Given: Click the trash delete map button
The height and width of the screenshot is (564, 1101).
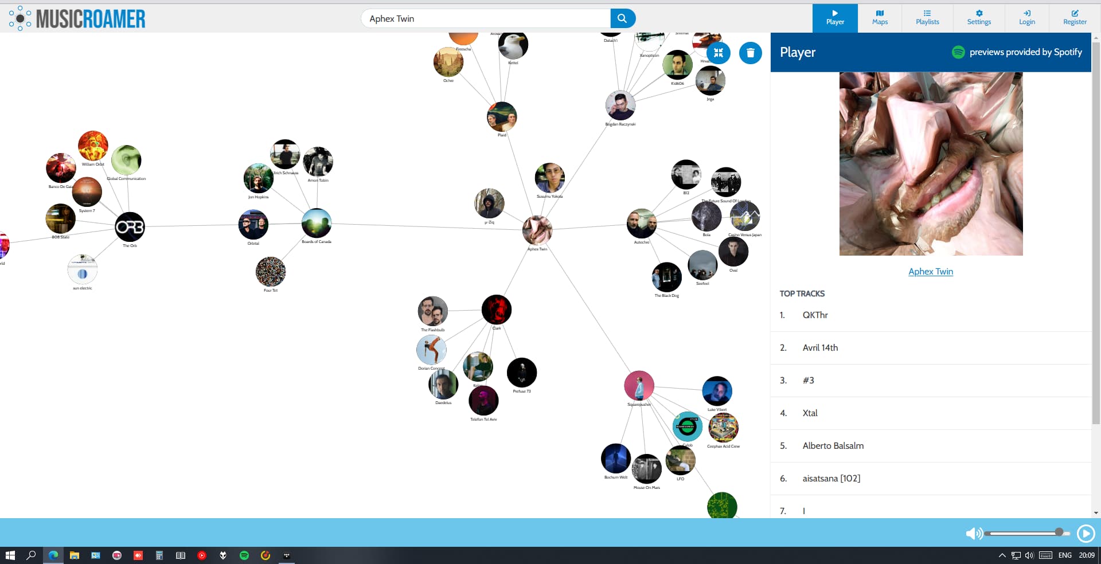Looking at the screenshot, I should [x=751, y=53].
